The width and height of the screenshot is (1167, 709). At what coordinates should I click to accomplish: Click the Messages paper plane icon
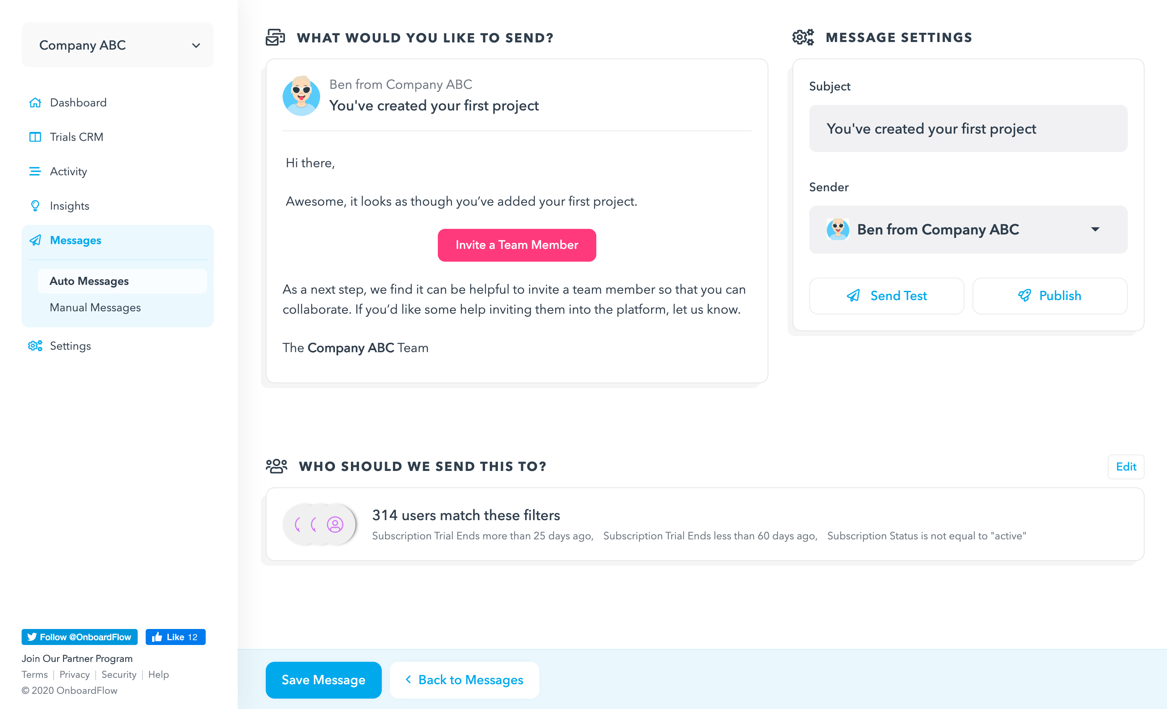(x=35, y=240)
